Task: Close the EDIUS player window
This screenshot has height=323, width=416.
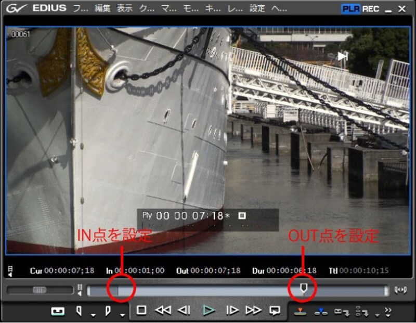Action: [402, 9]
